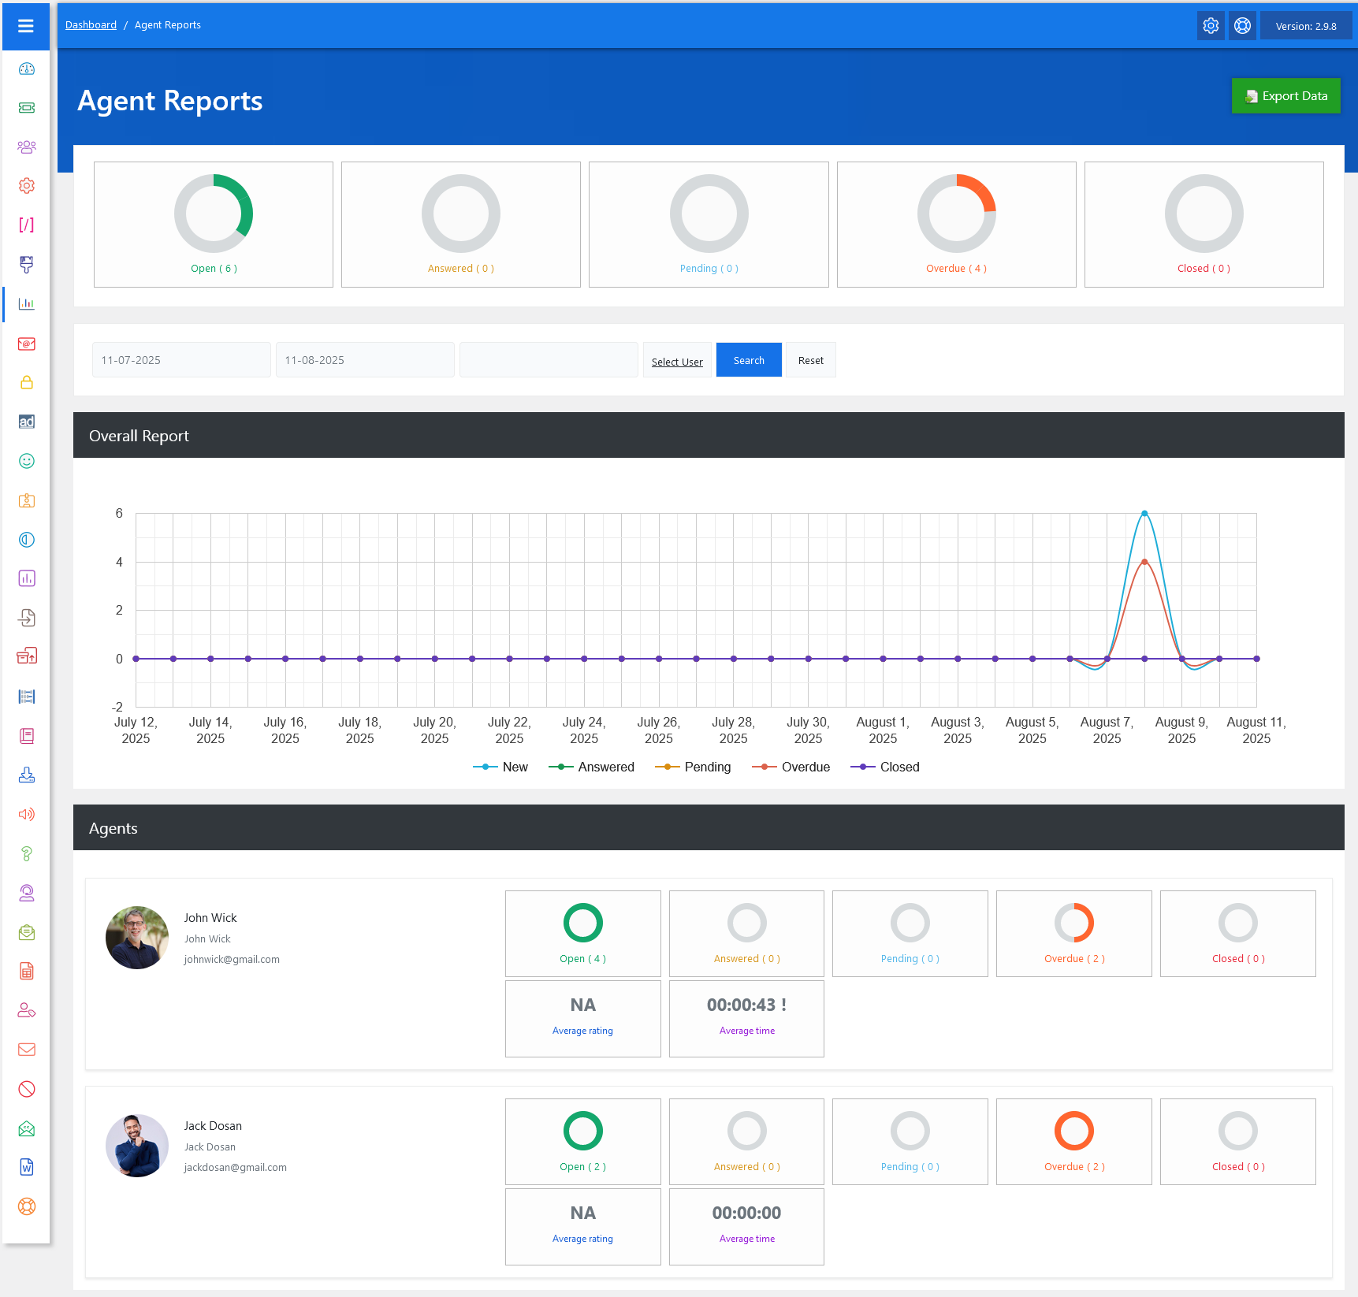Click the Export Data button

coord(1285,96)
